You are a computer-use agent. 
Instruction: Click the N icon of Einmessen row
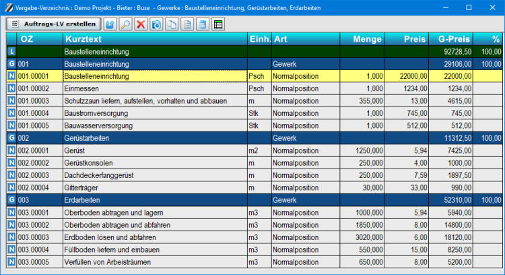point(11,88)
